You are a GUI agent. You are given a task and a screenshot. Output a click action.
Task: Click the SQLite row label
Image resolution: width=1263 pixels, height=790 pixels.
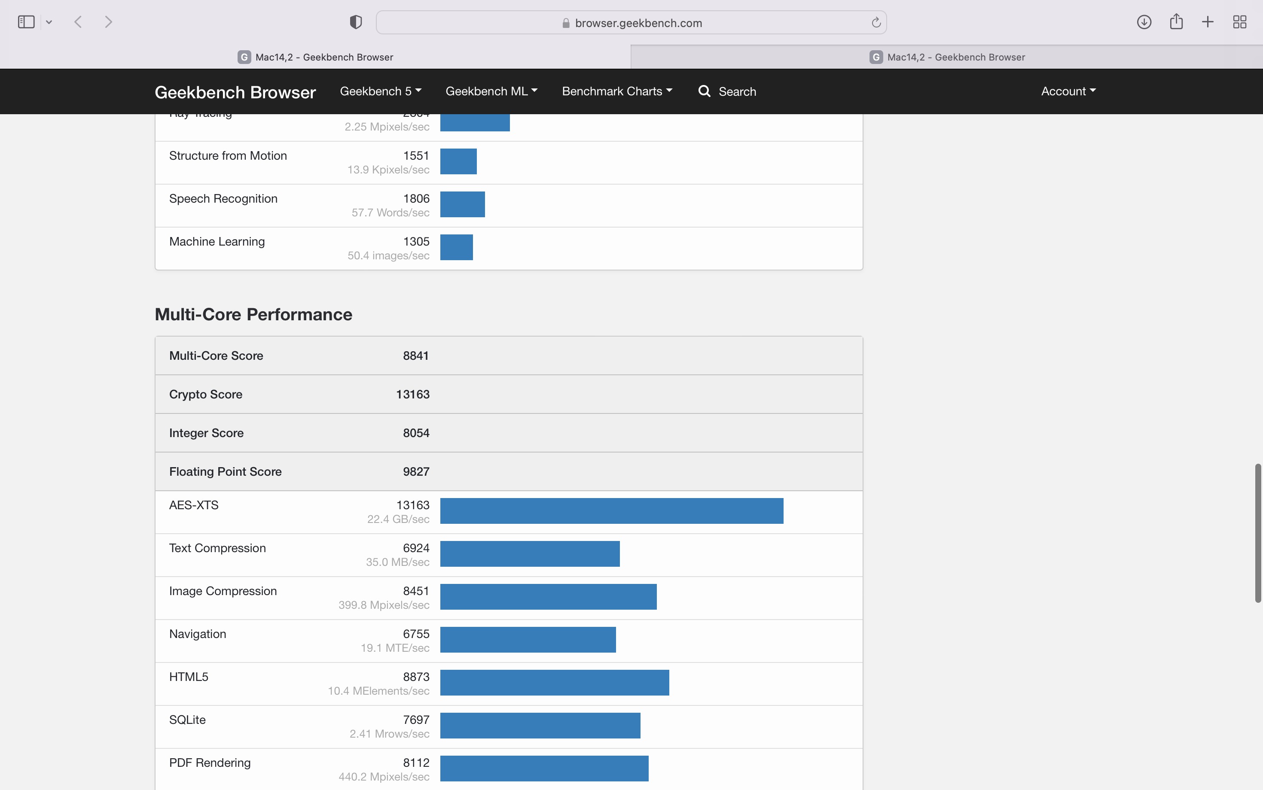point(187,720)
